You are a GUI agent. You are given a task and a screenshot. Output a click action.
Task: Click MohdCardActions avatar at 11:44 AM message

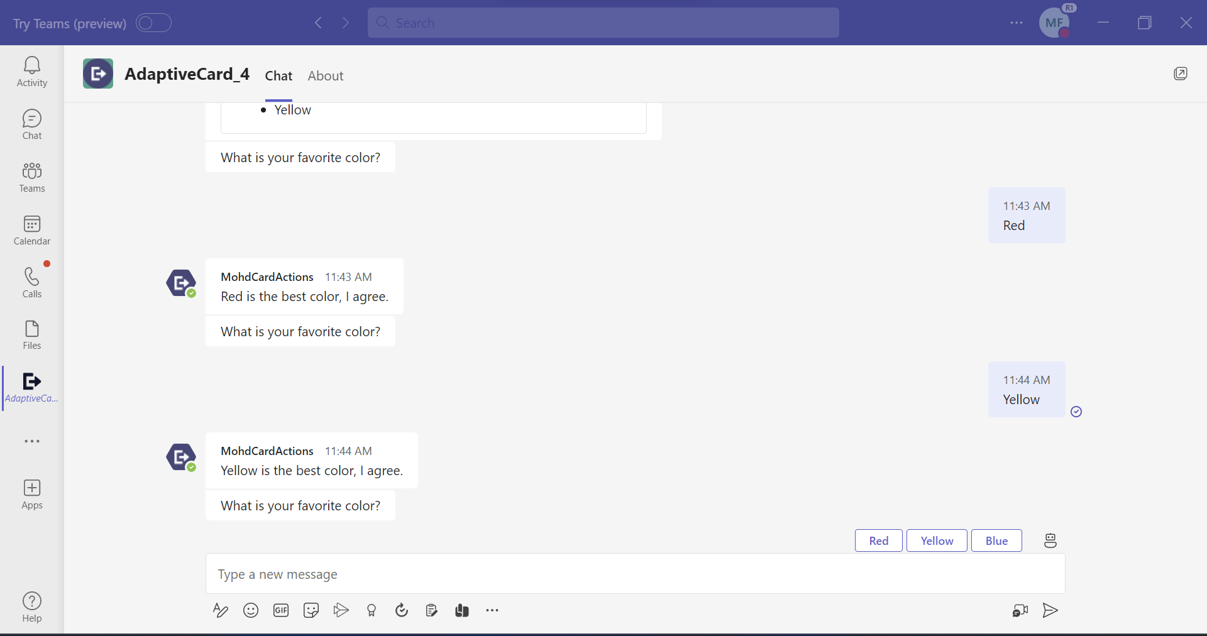coord(182,458)
